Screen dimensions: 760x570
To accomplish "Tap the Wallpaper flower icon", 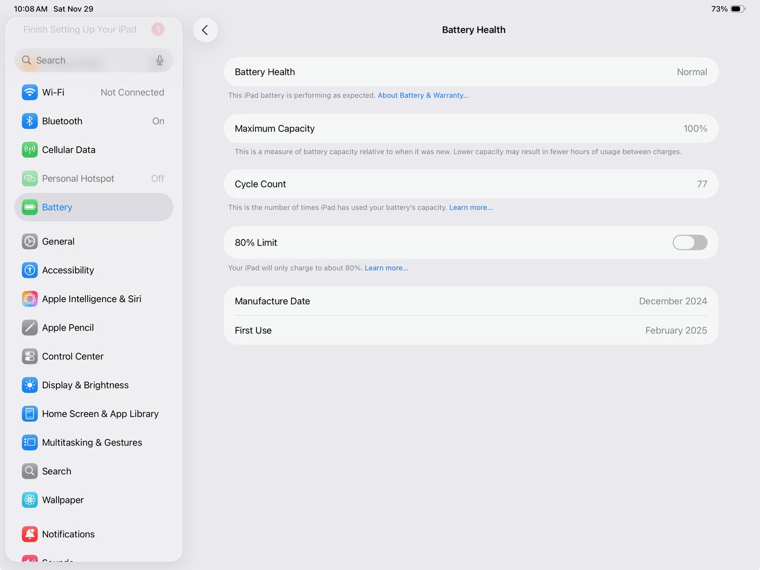I will click(x=30, y=500).
